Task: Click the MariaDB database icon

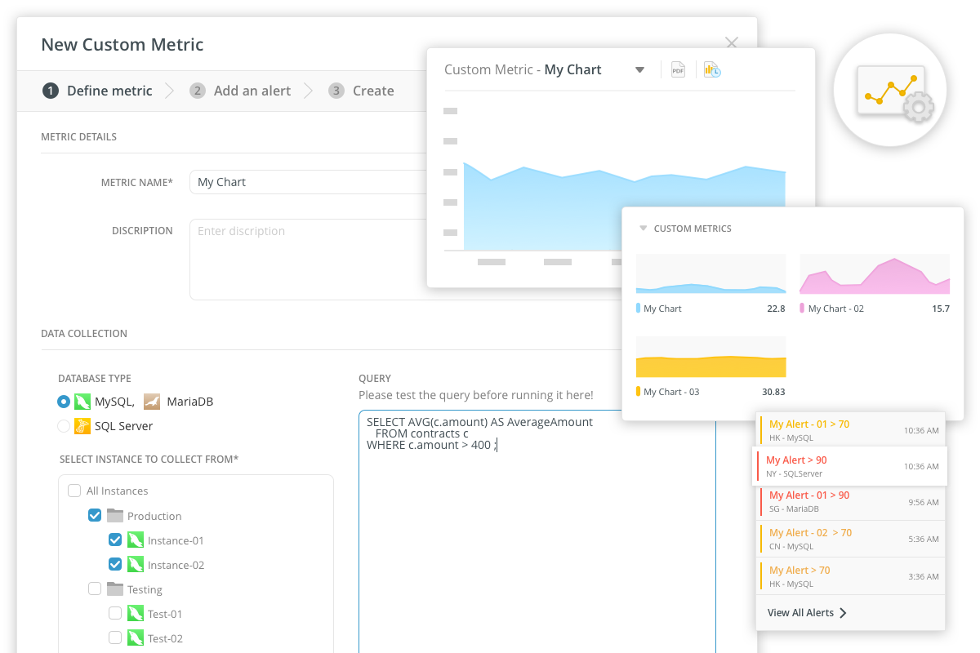Action: (152, 402)
